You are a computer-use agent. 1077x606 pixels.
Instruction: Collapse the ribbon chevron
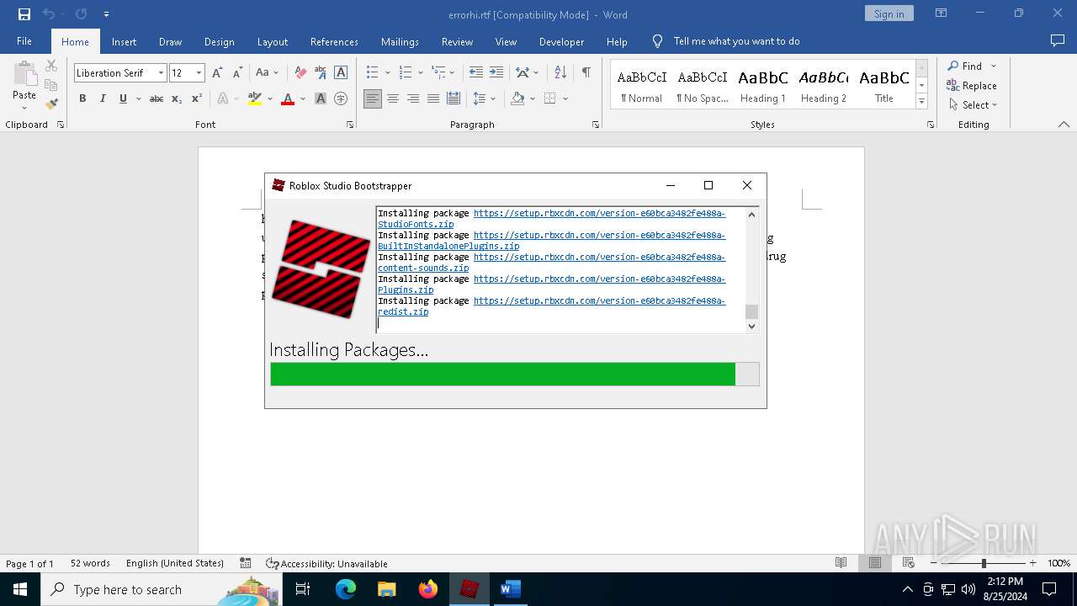pos(1064,124)
